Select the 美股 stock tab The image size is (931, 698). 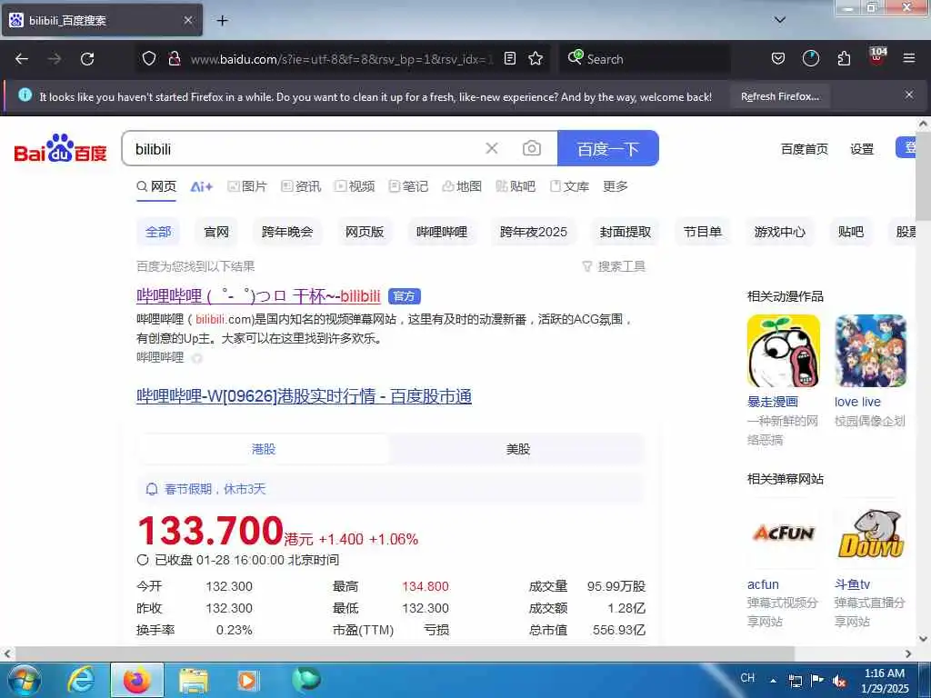click(x=517, y=449)
